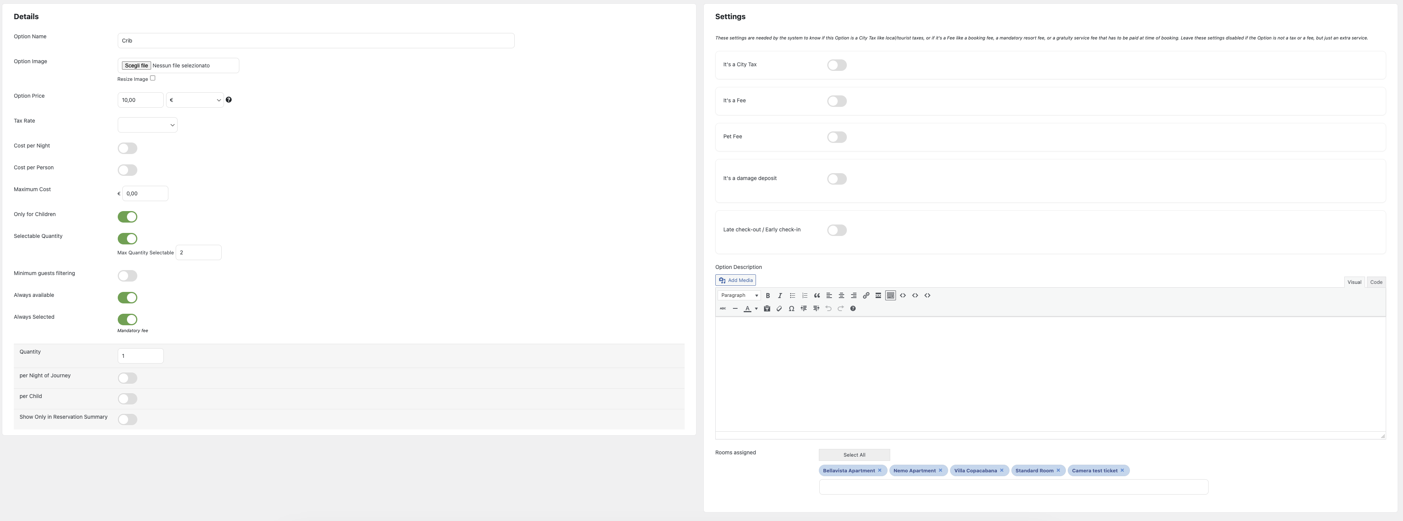This screenshot has height=521, width=1403.
Task: Expand text color picker arrow
Action: [x=756, y=308]
